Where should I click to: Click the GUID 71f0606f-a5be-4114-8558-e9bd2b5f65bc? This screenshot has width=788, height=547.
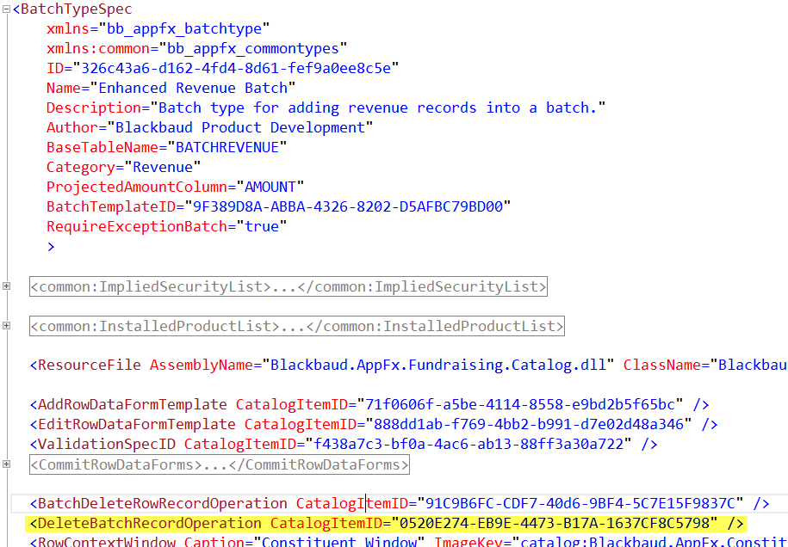point(519,404)
